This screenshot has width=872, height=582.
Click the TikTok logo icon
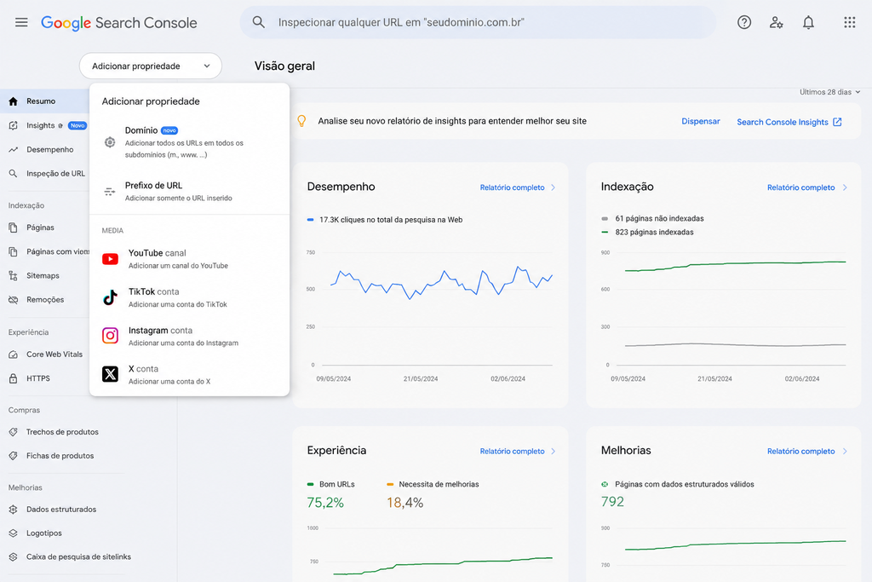point(110,297)
